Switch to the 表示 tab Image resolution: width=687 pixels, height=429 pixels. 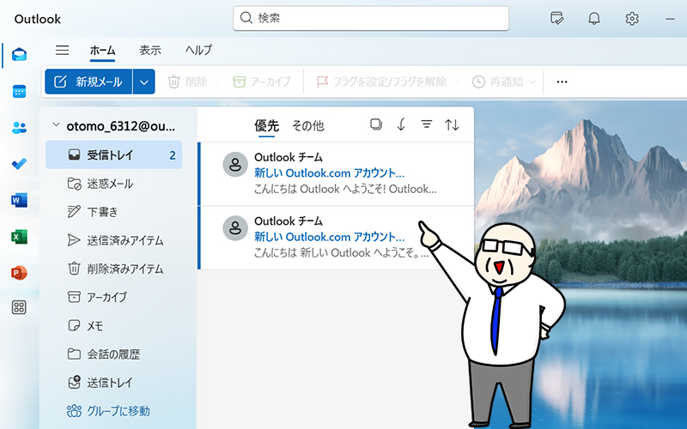[150, 51]
